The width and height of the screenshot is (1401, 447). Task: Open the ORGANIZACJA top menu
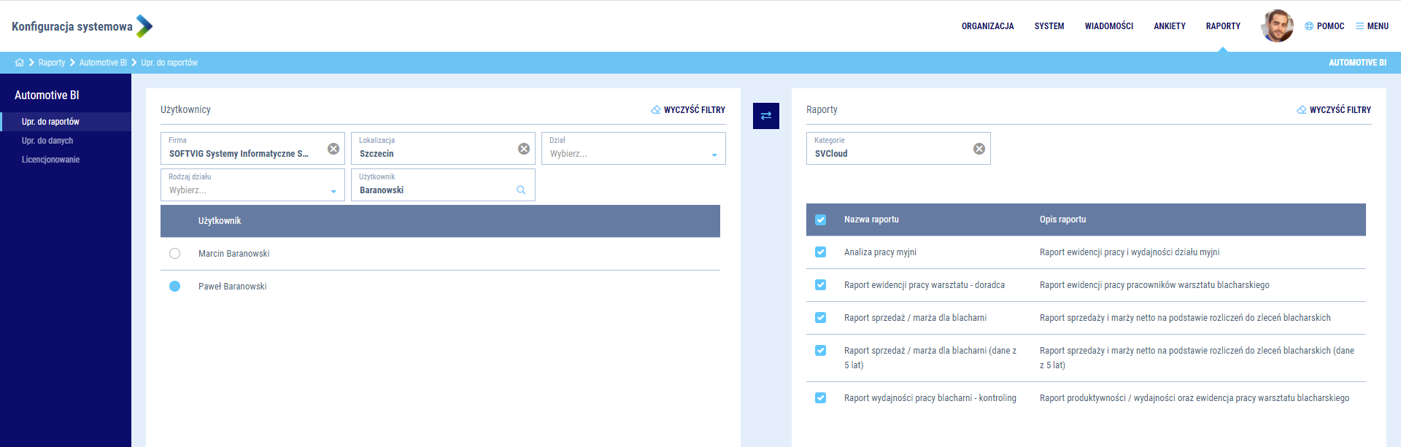click(987, 26)
